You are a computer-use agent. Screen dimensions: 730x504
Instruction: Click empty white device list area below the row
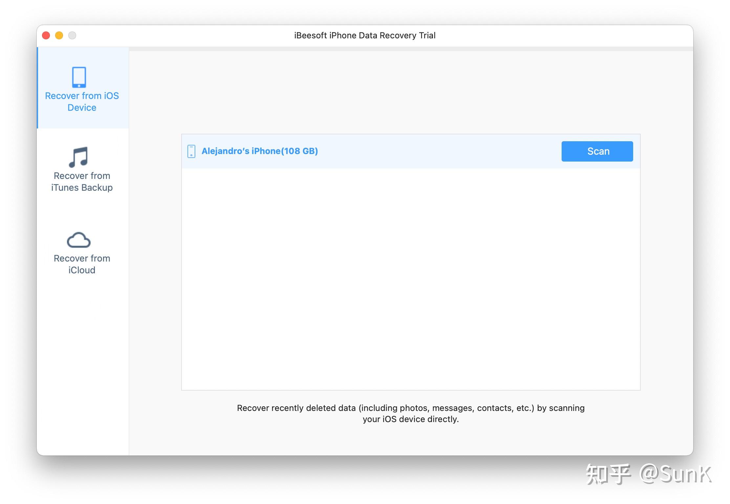click(x=410, y=279)
